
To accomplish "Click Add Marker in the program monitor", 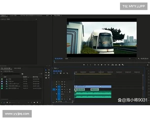I will click(84, 65).
